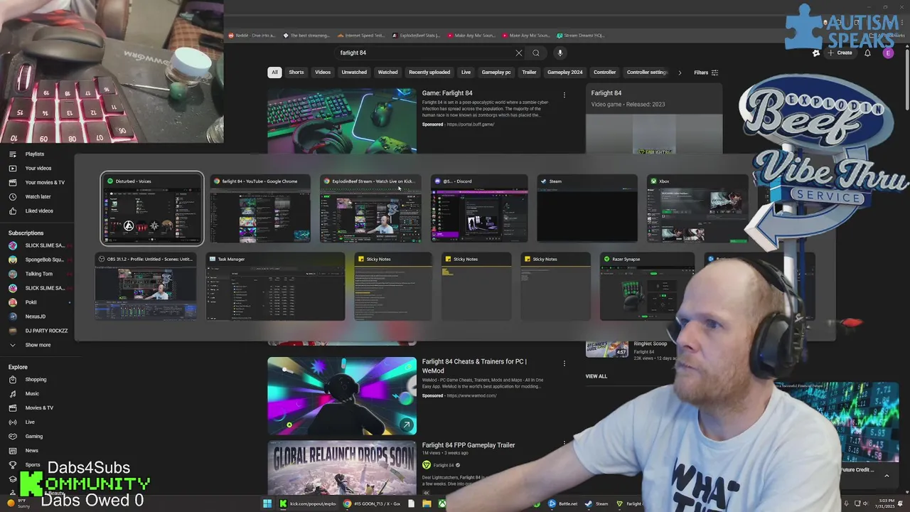Open the Global Relaunch Drops Soon video thumbnail
Screen dimensions: 910x512
pyautogui.click(x=342, y=468)
